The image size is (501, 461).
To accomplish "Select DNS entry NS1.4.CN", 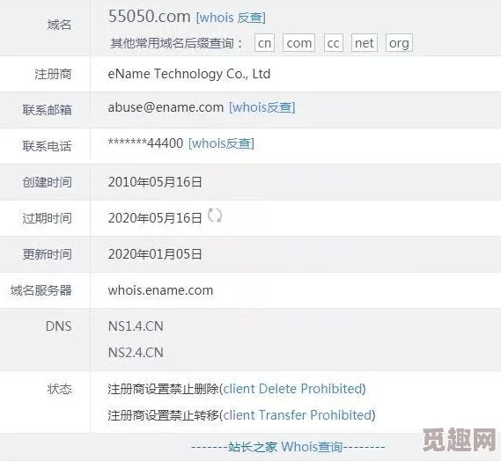I will pyautogui.click(x=136, y=326).
